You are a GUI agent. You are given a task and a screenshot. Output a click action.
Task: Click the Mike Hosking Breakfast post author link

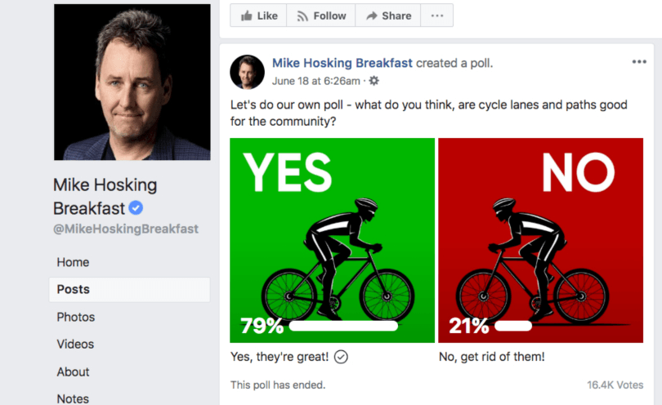[342, 63]
